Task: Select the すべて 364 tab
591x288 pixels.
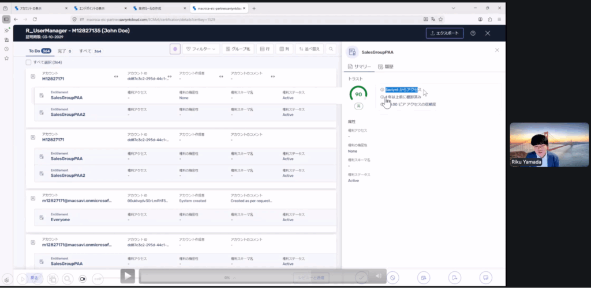Action: click(91, 51)
